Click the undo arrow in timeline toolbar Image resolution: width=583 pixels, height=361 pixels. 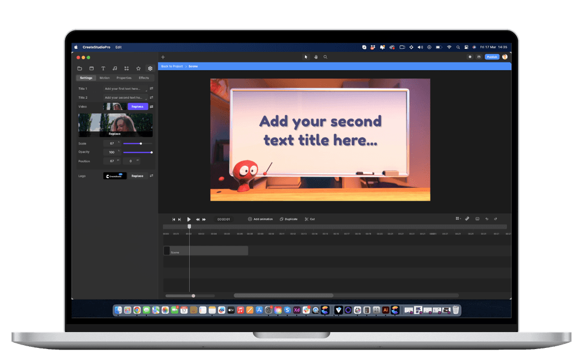pos(487,219)
